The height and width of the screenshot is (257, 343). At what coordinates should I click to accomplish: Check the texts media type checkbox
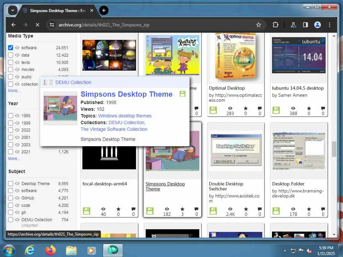(10, 63)
